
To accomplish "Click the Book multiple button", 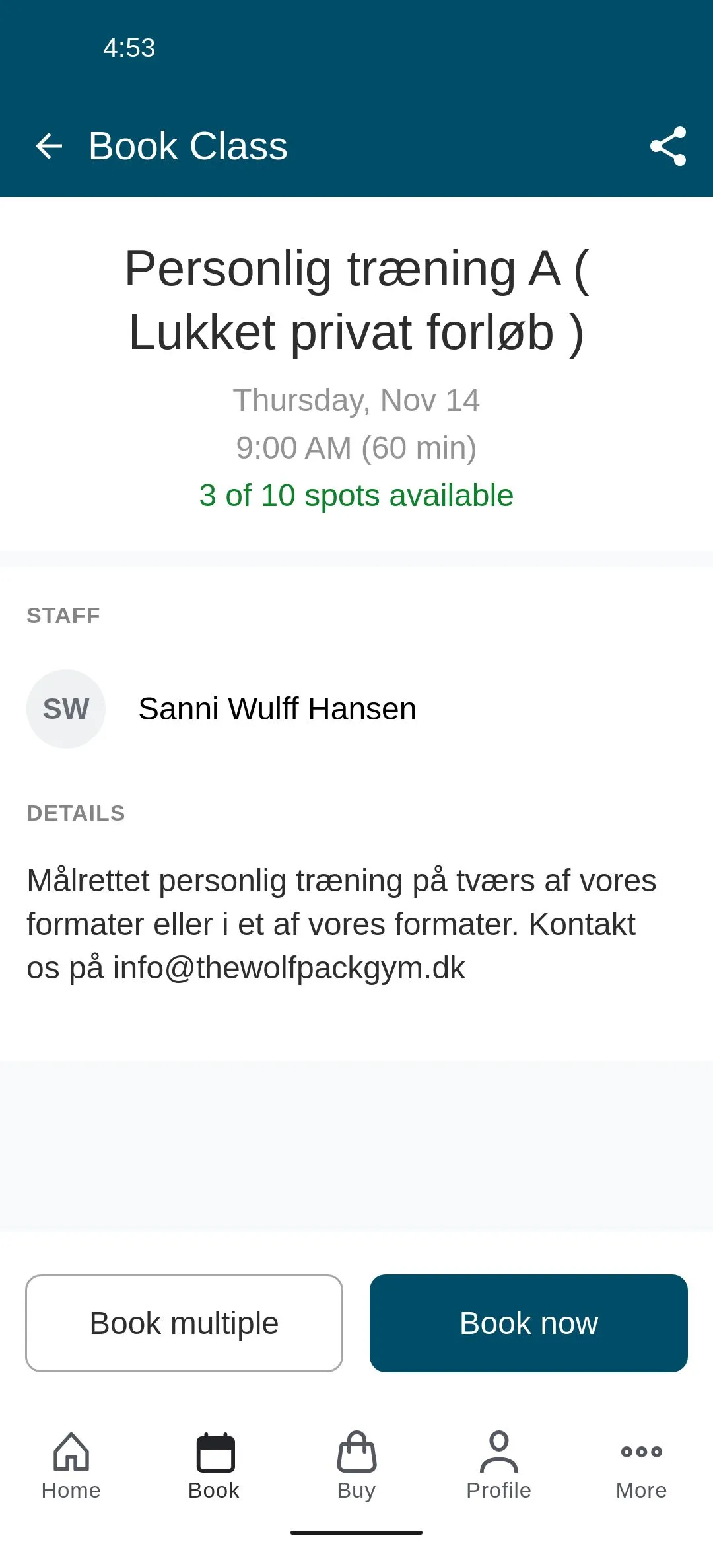I will tap(184, 1323).
